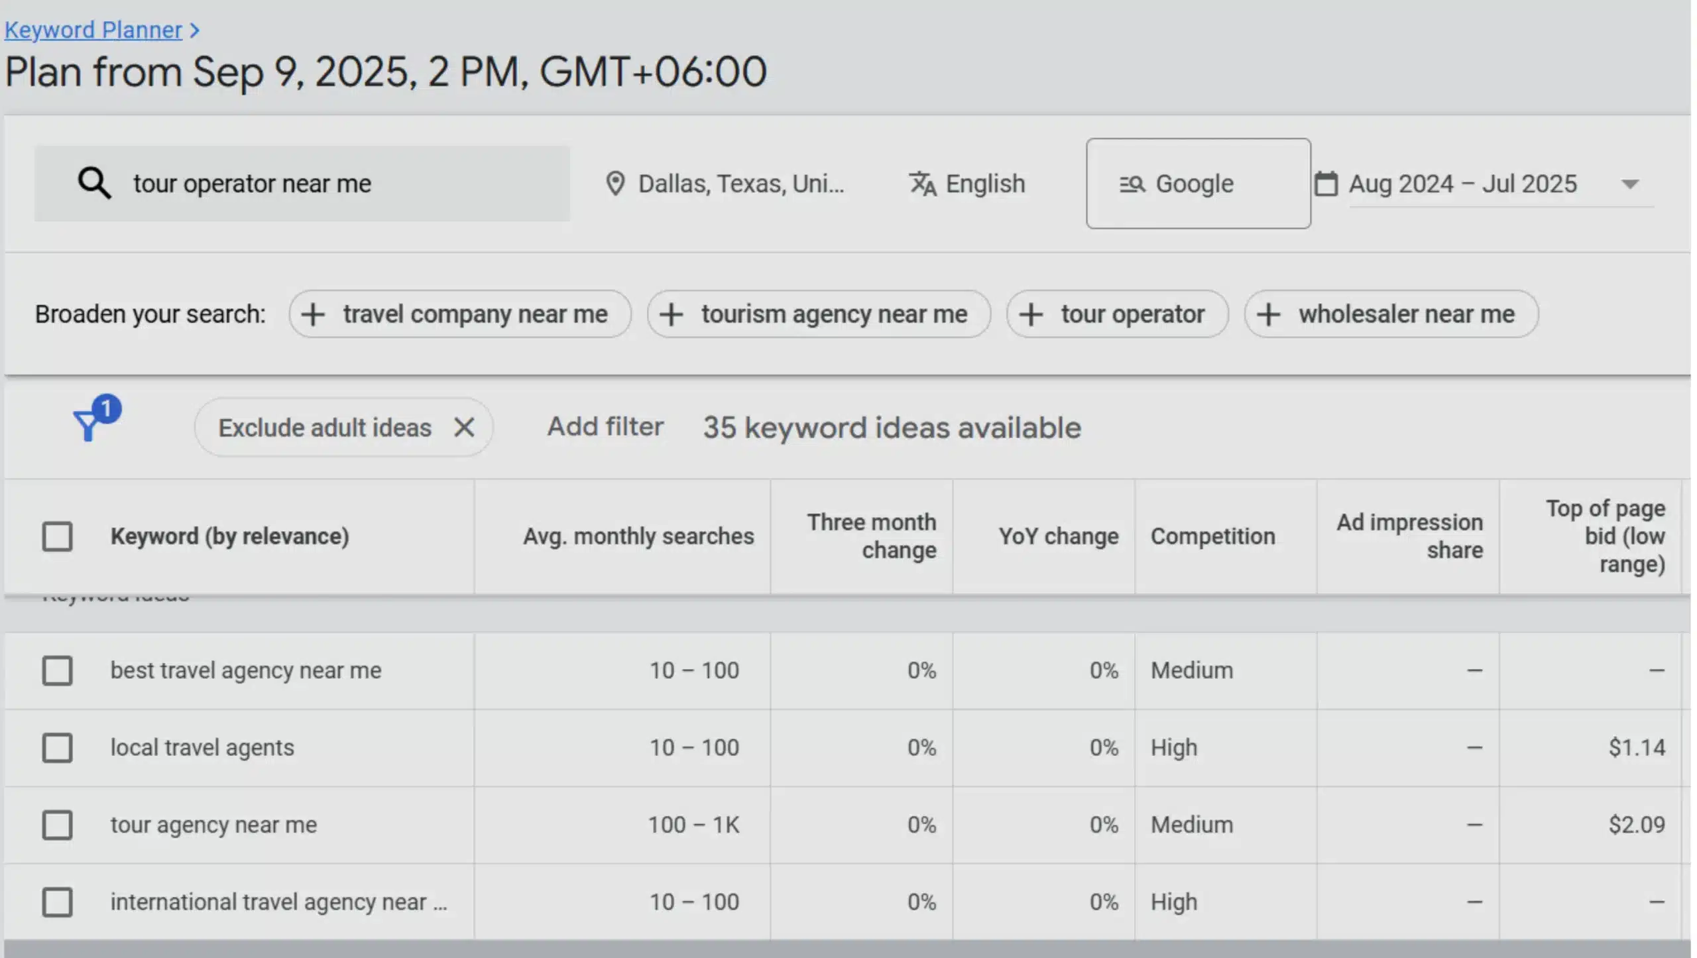Click the location pin icon

click(615, 184)
